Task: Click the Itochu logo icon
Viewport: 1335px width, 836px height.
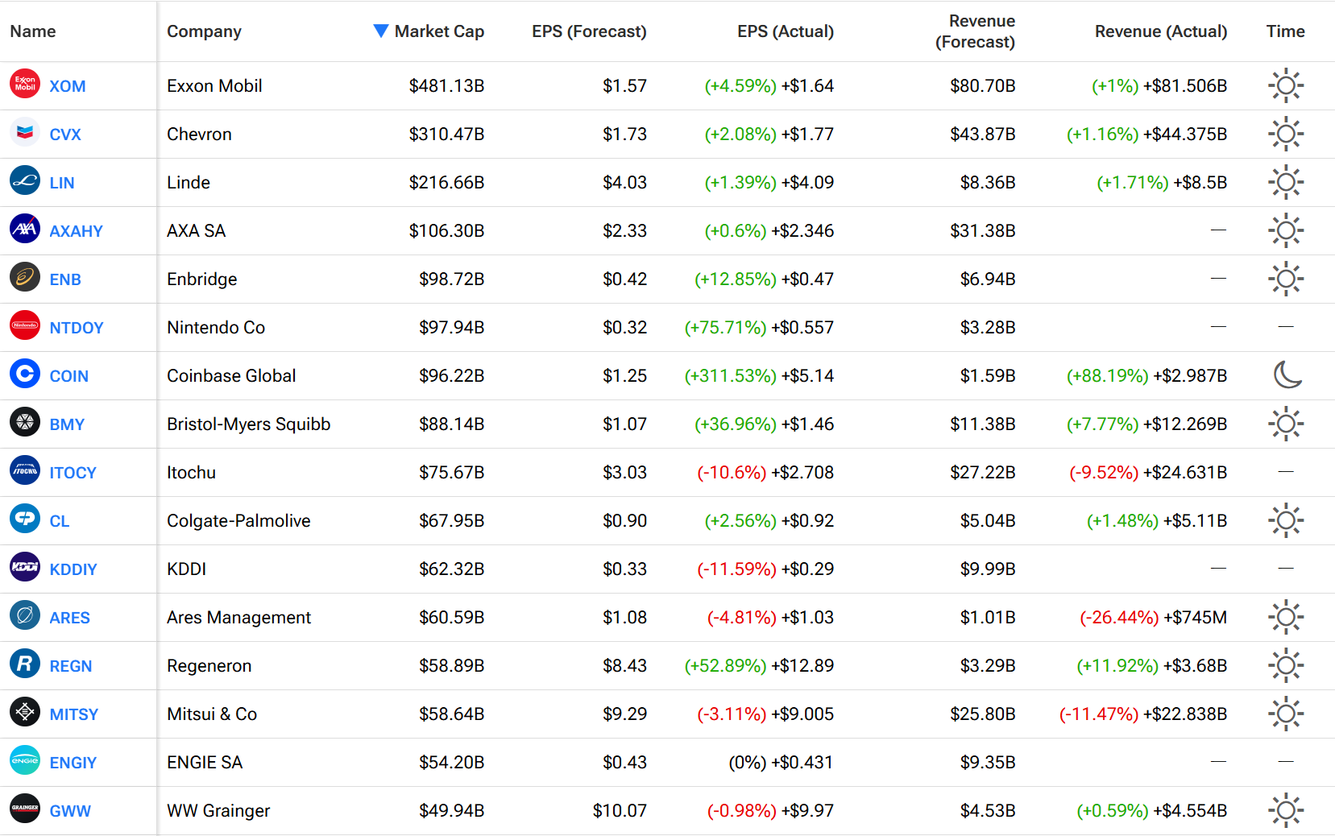Action: pyautogui.click(x=25, y=470)
